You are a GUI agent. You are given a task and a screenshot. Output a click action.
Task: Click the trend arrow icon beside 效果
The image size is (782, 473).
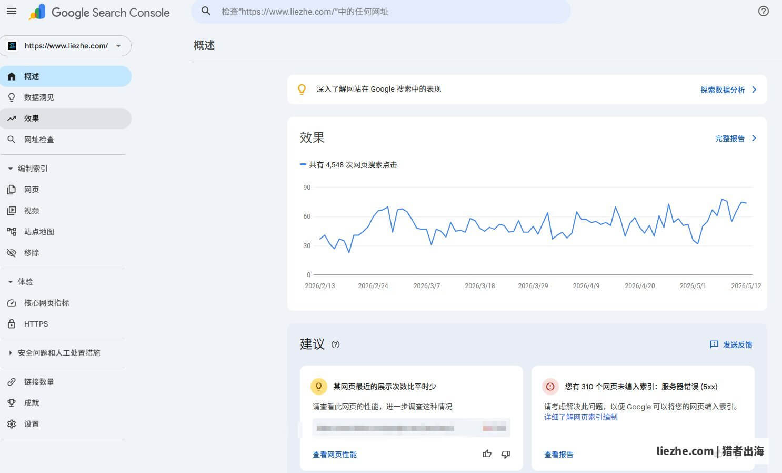[12, 119]
